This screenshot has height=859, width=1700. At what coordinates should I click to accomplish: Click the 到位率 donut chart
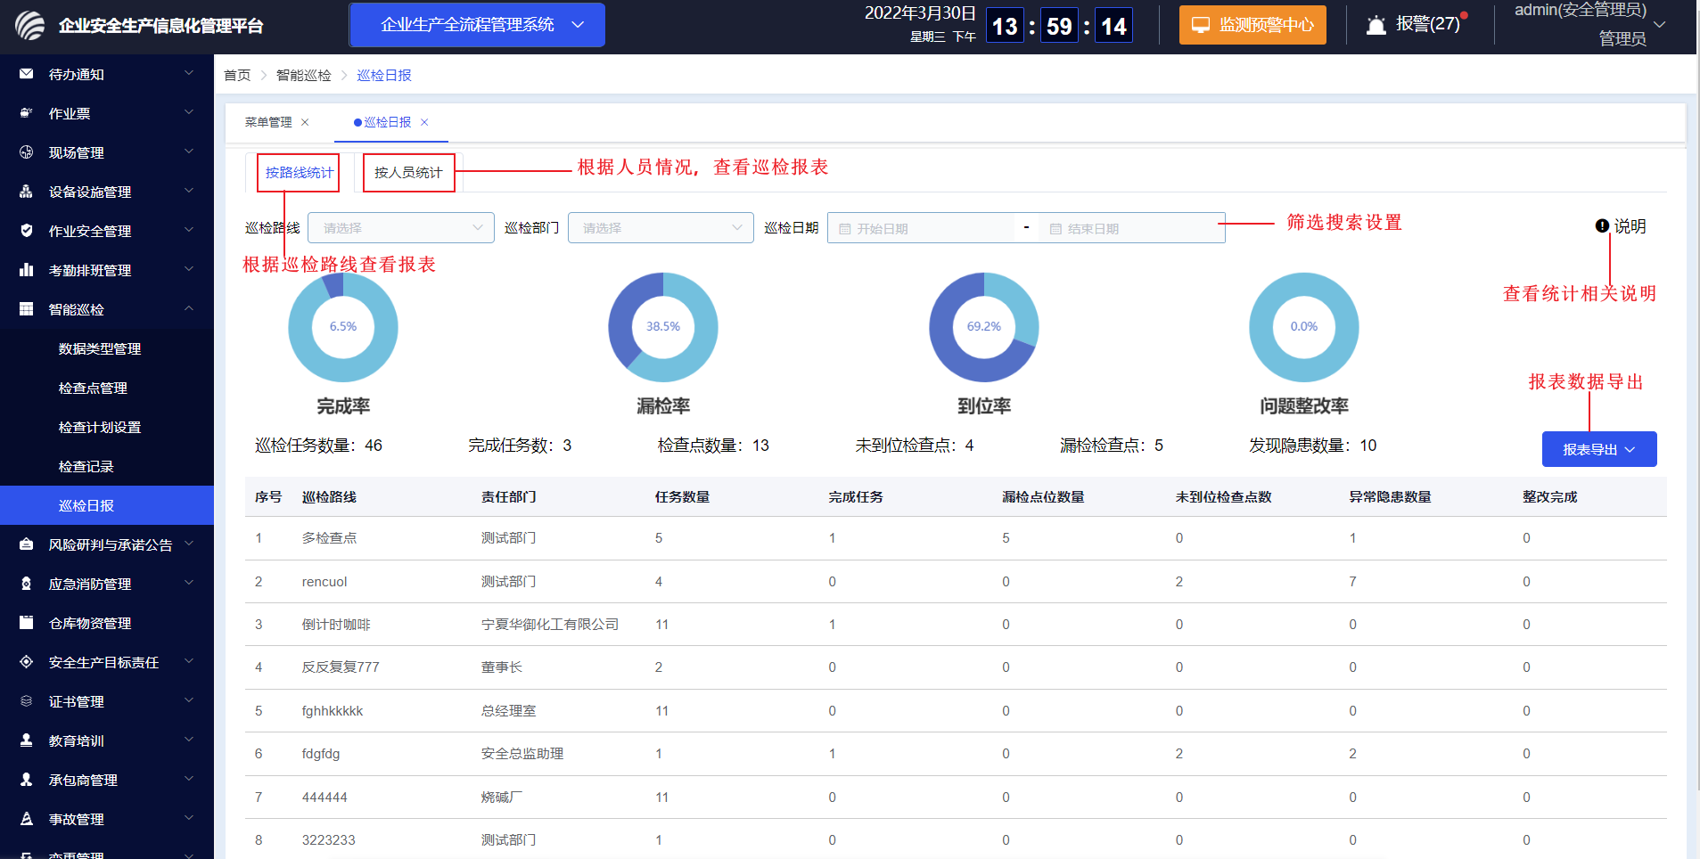click(x=984, y=327)
